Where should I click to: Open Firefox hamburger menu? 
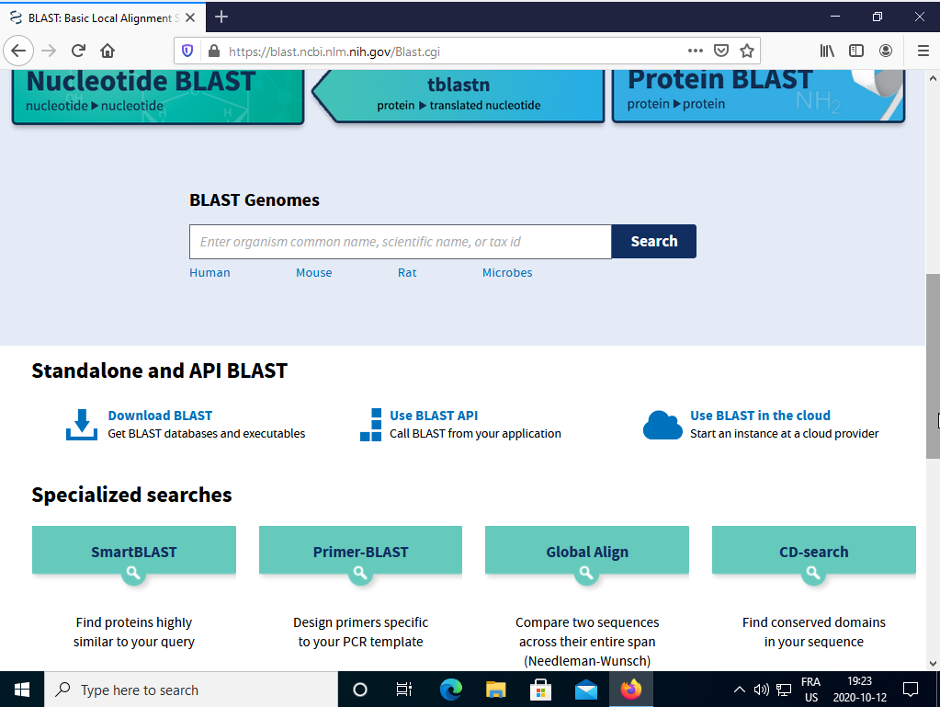click(x=923, y=51)
